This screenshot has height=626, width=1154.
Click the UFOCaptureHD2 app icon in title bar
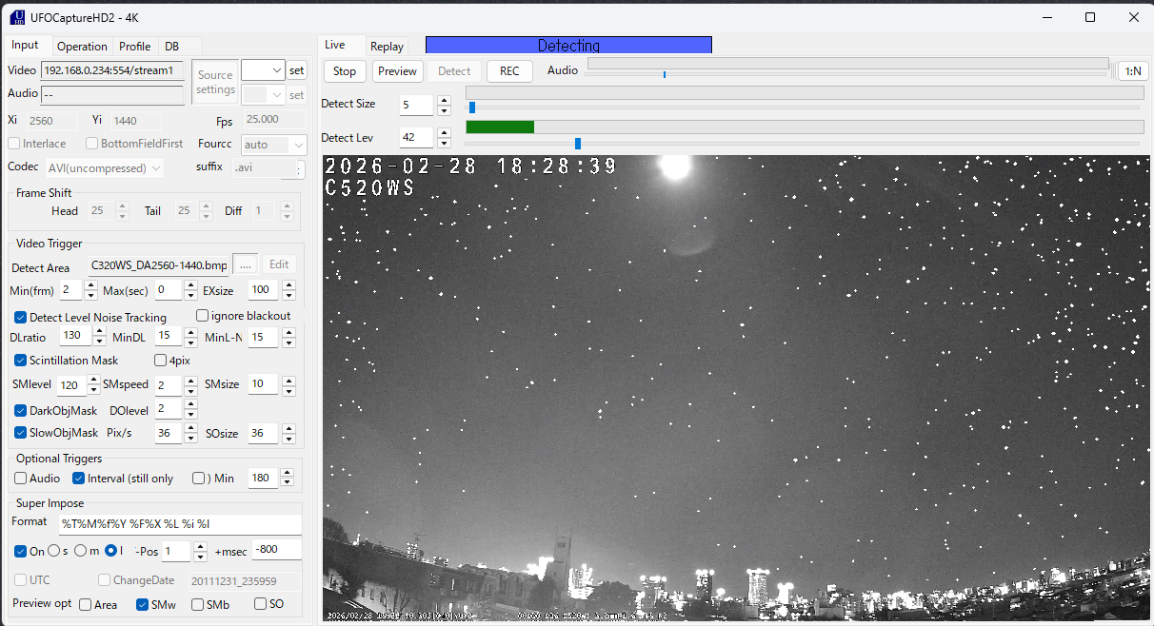pyautogui.click(x=16, y=17)
